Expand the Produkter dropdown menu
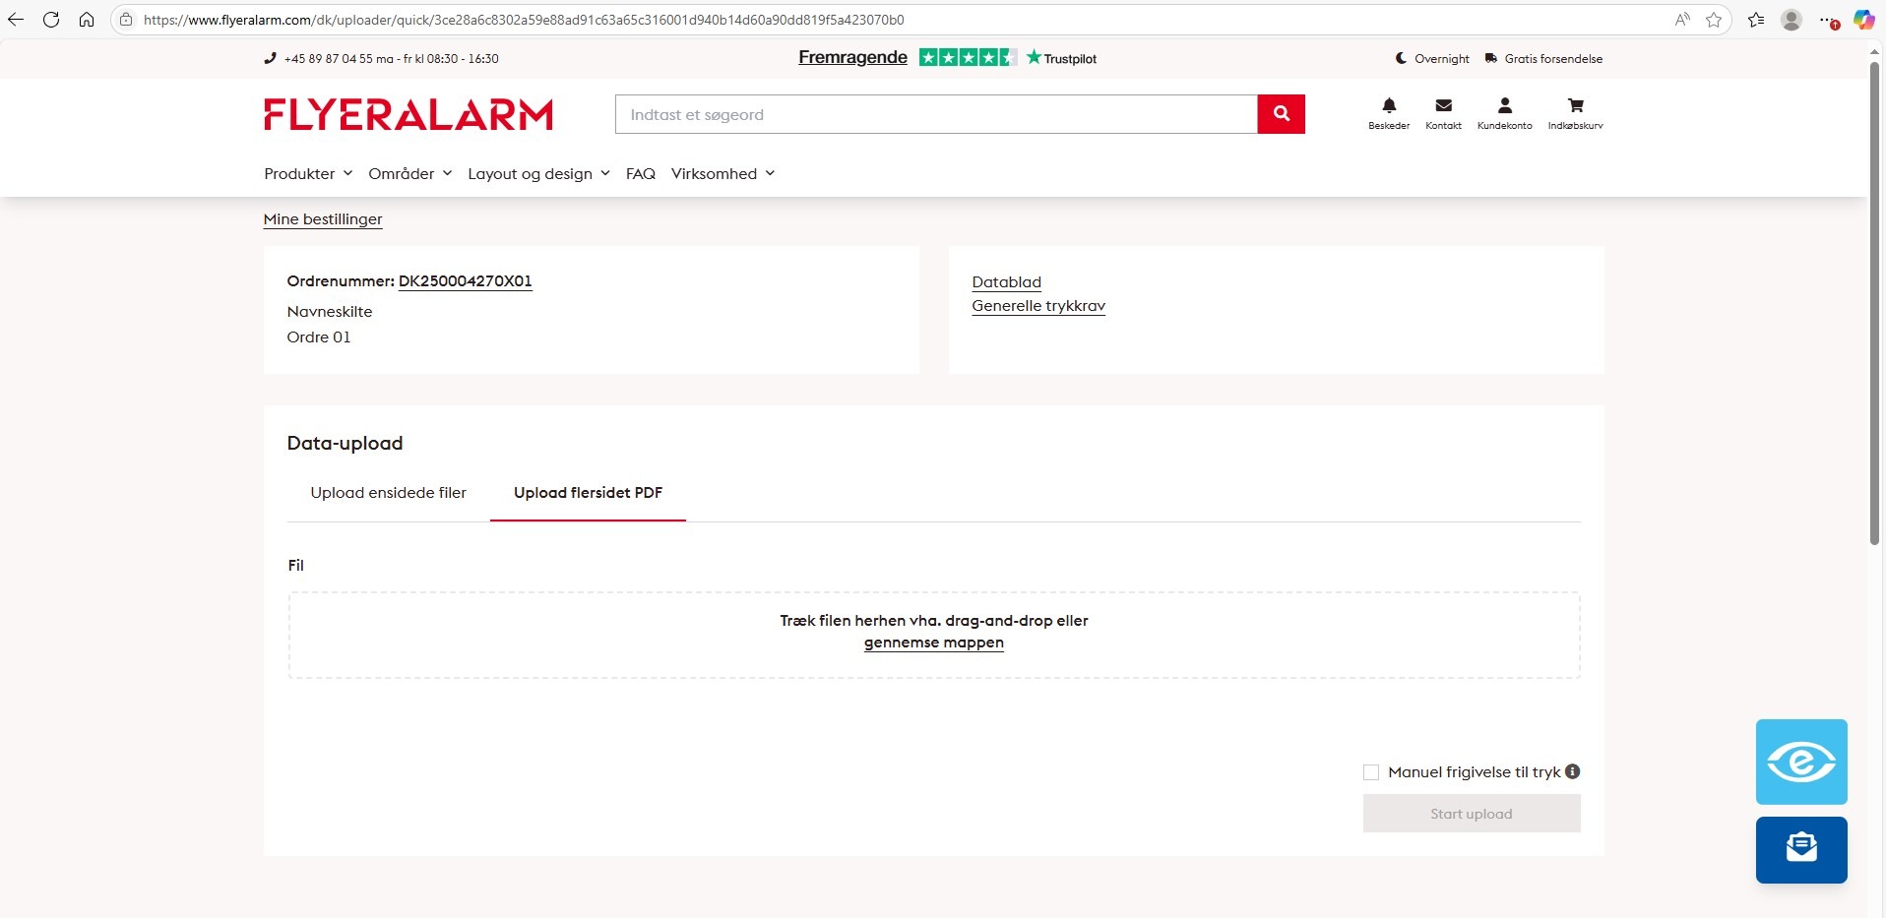 pyautogui.click(x=307, y=174)
